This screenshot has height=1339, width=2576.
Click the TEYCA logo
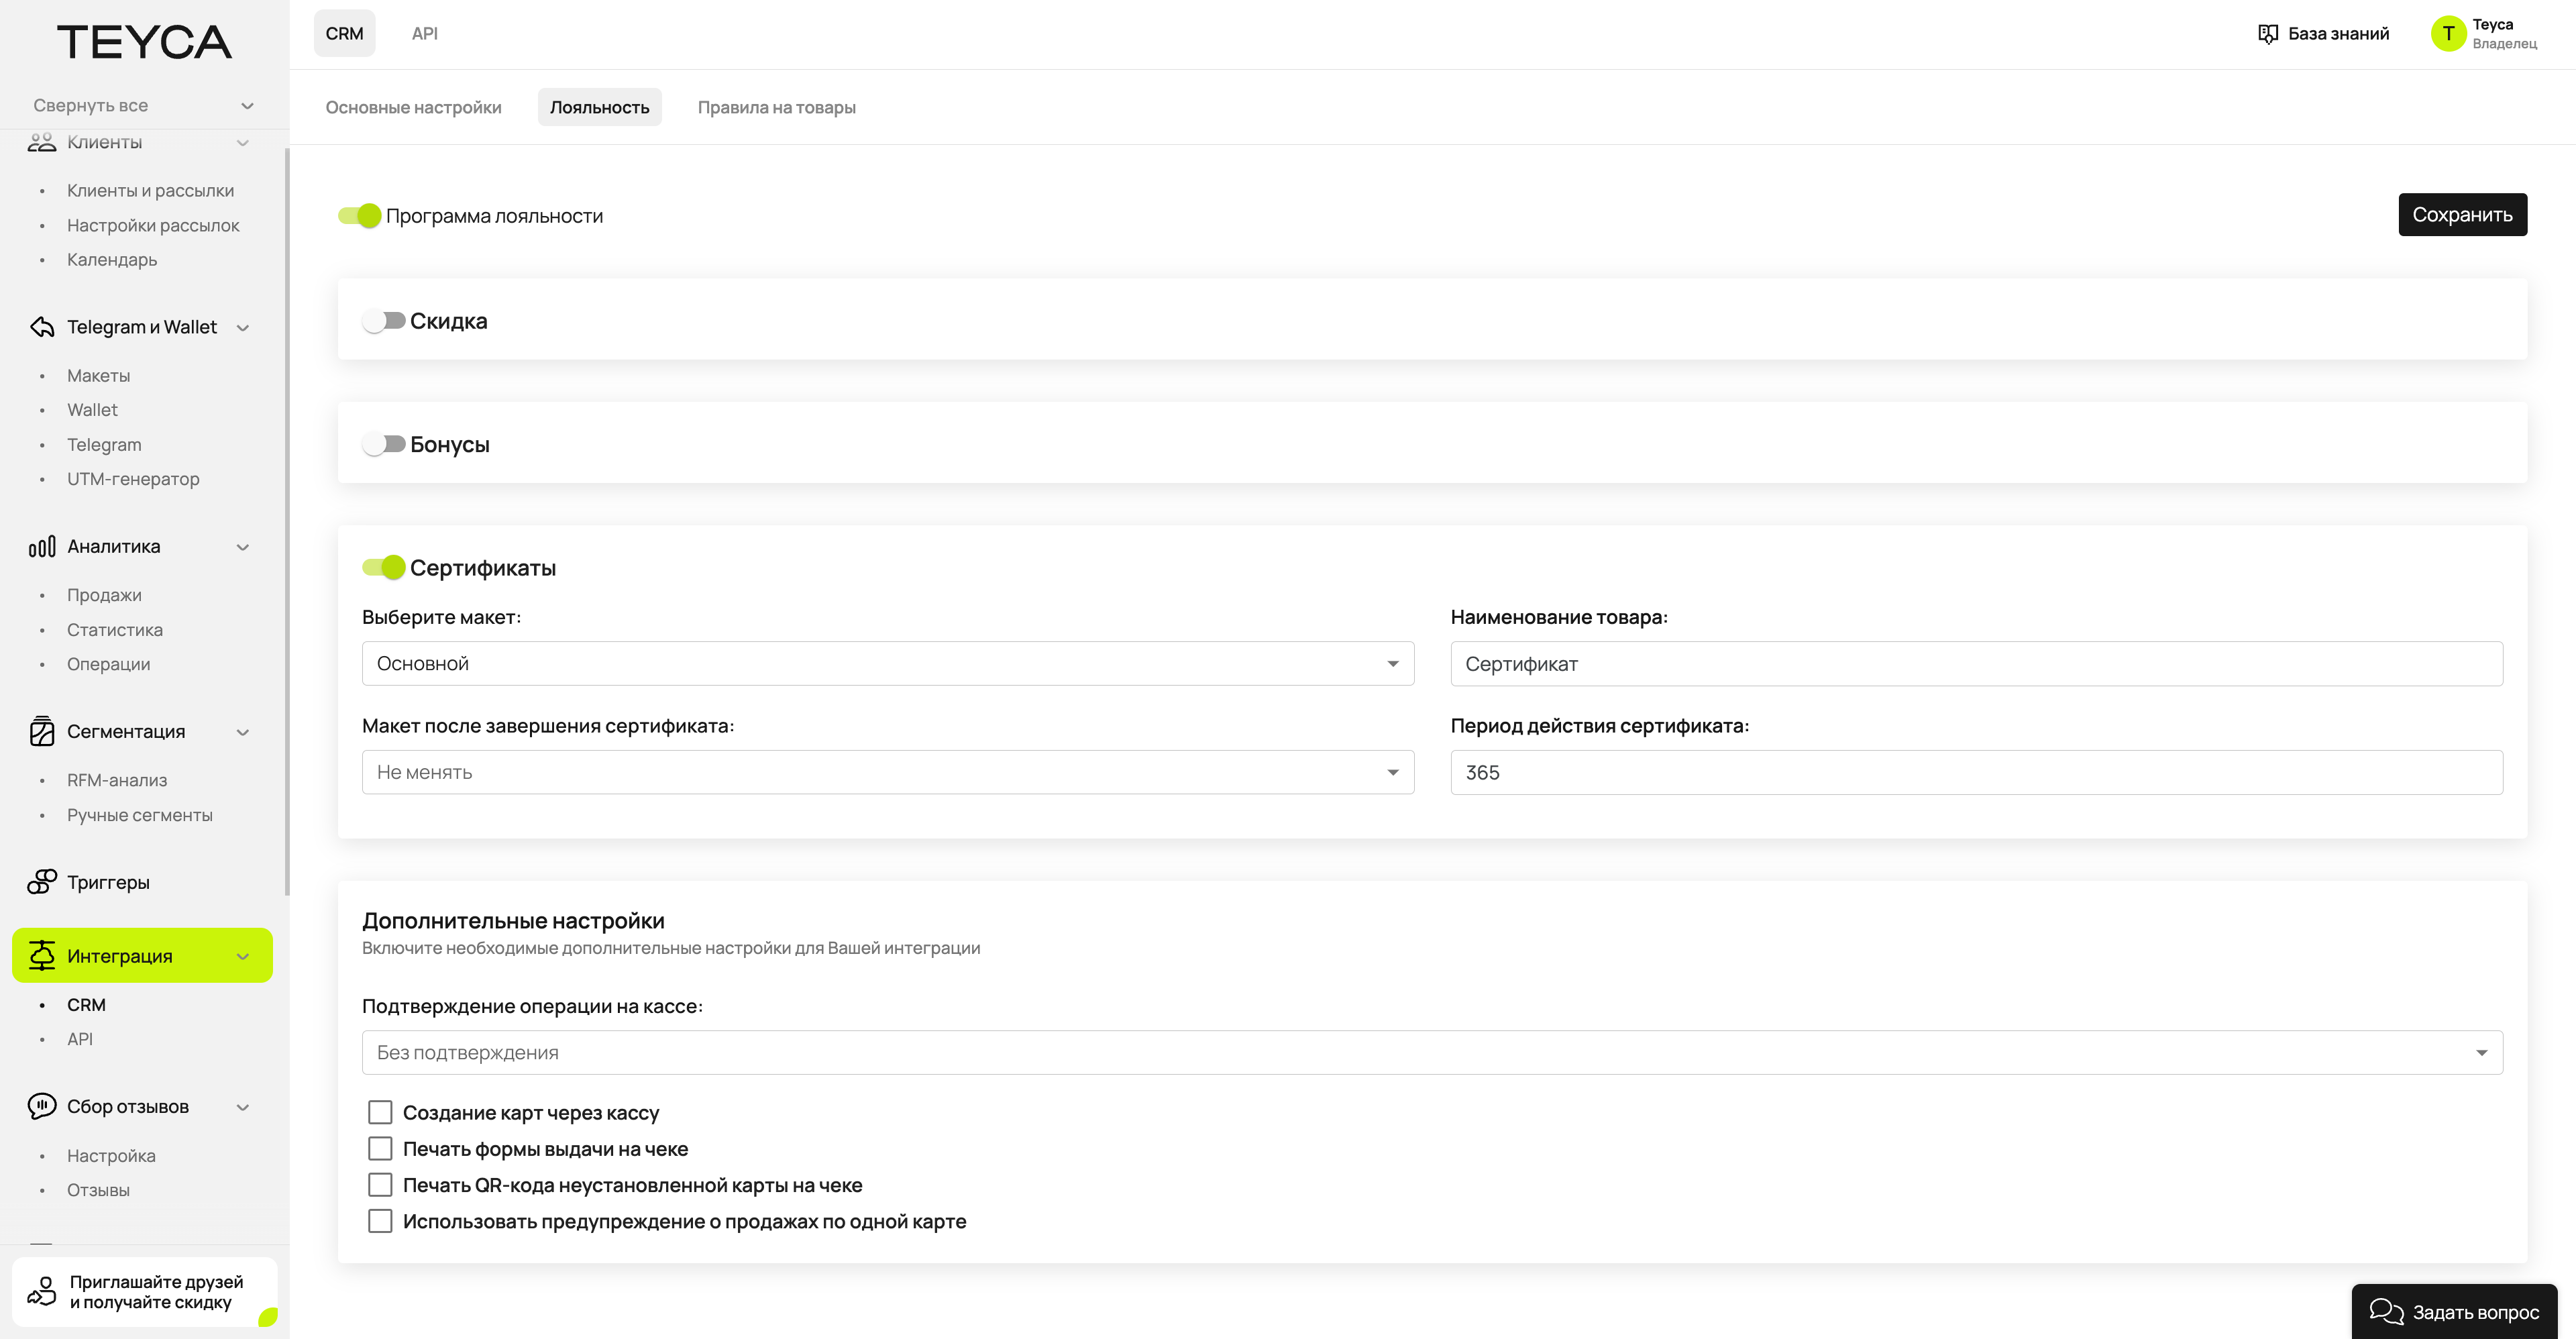point(144,42)
